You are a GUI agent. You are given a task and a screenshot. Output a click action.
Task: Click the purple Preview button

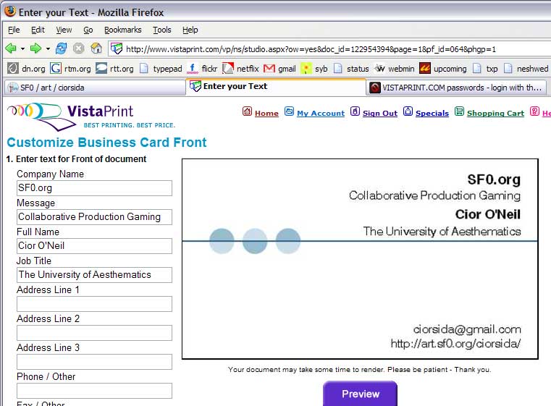[x=360, y=394]
